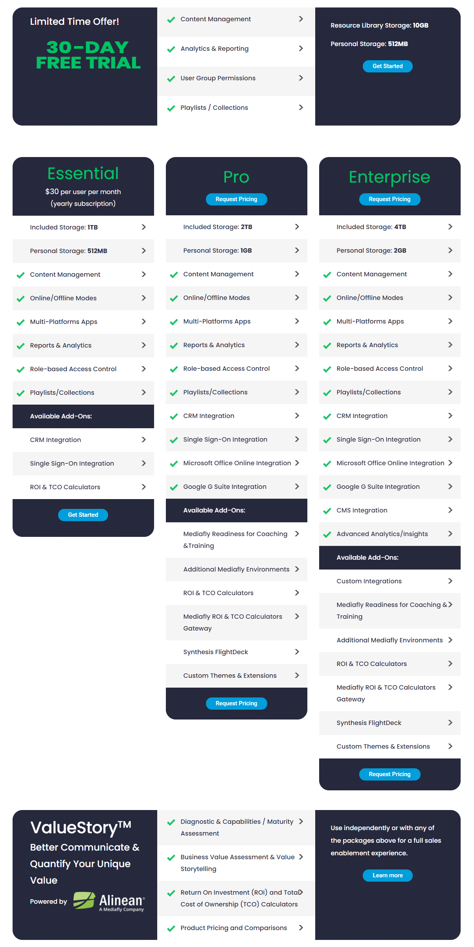The height and width of the screenshot is (947, 474).
Task: Click the Learn more button in ValueStory section
Action: [x=388, y=875]
